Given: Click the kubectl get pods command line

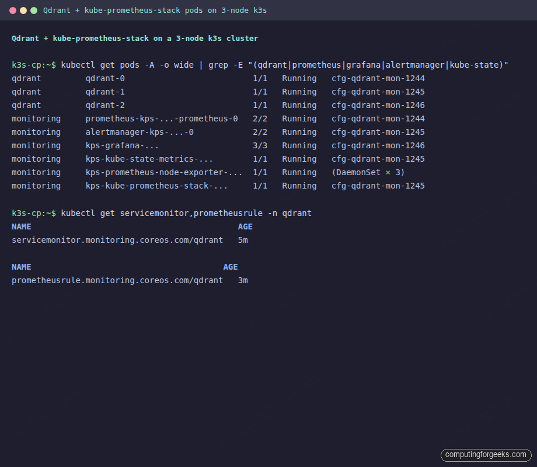Looking at the screenshot, I should point(260,65).
